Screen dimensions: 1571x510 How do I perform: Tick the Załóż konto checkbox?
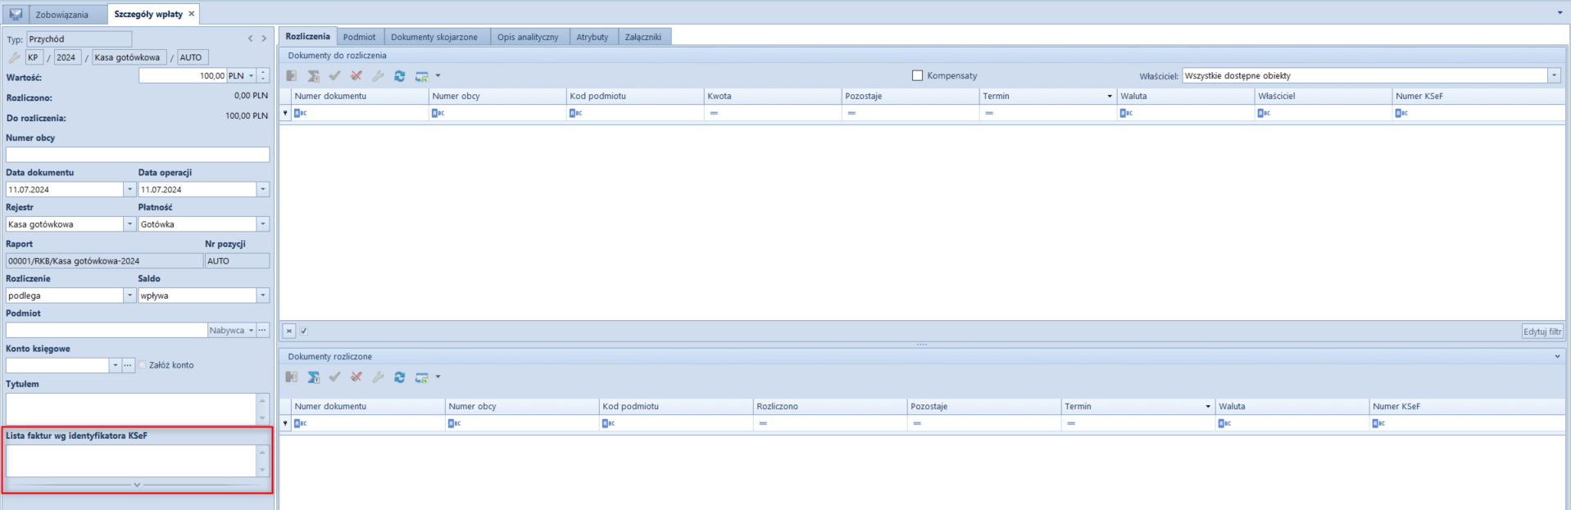(x=143, y=365)
